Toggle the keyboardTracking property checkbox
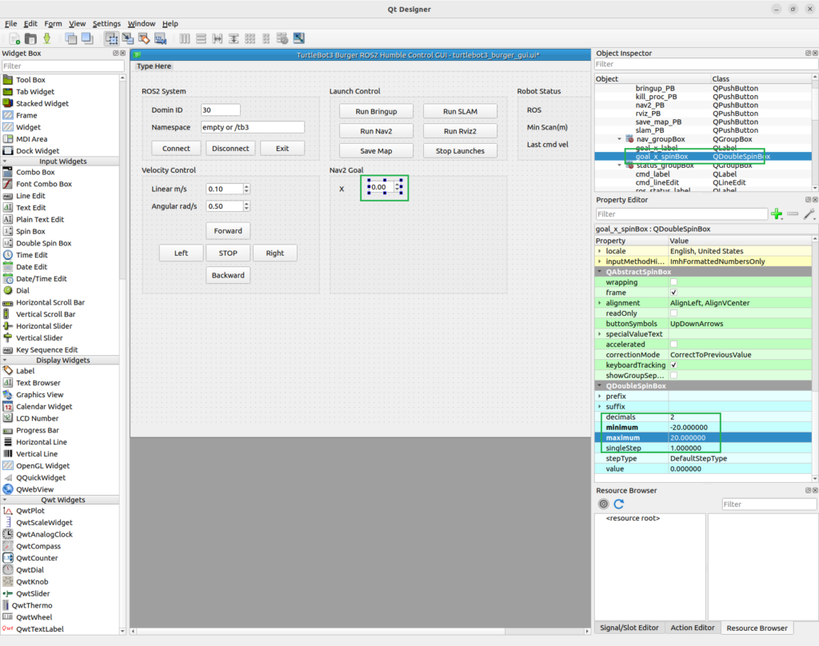 point(673,365)
